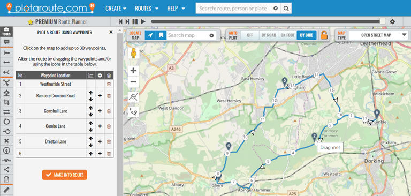Toggle the orange unlock padlock

coord(324,35)
